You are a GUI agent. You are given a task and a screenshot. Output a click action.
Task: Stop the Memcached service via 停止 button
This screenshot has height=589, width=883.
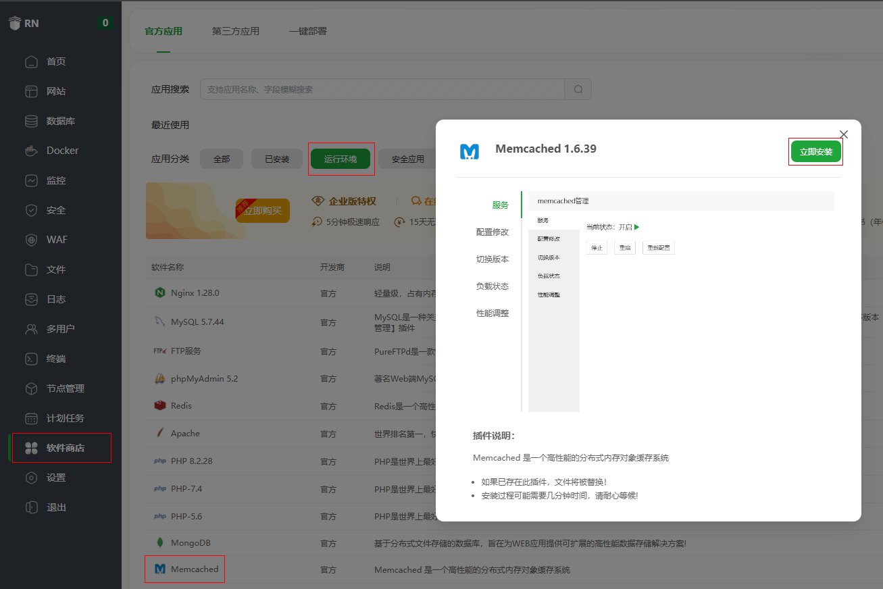pyautogui.click(x=597, y=247)
